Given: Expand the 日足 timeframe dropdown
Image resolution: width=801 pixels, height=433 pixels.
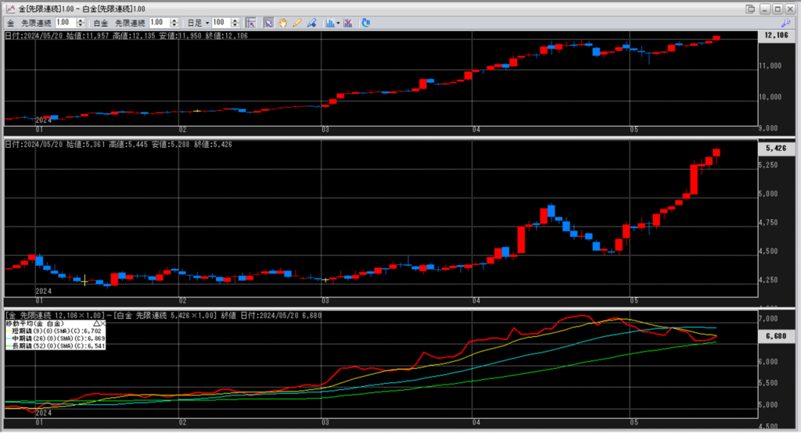Looking at the screenshot, I should tap(208, 23).
